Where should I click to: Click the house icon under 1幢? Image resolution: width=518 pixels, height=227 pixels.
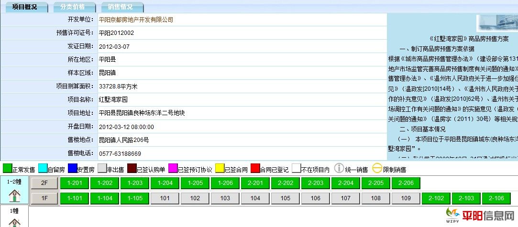[x=14, y=223]
